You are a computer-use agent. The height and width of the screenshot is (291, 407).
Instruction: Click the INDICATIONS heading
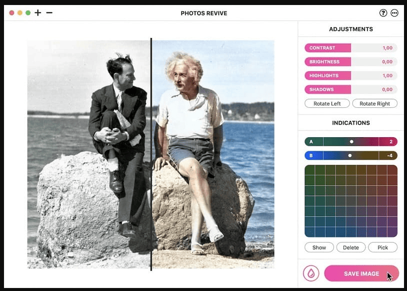351,123
